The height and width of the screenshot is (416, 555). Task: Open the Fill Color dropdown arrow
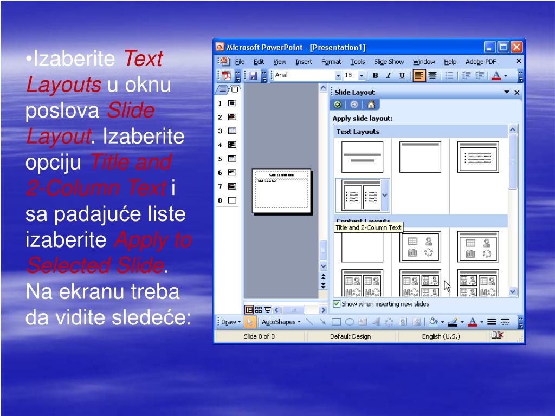point(442,322)
